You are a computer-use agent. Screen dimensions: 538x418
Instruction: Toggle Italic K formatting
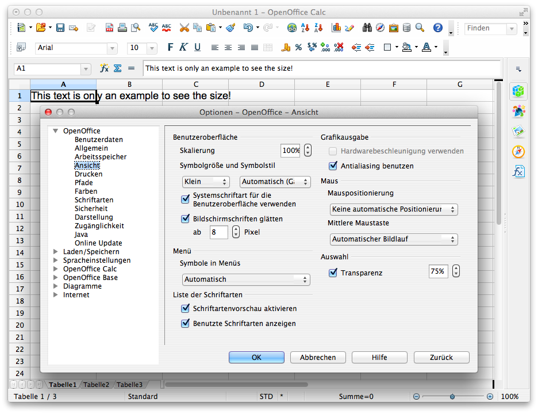pos(183,47)
